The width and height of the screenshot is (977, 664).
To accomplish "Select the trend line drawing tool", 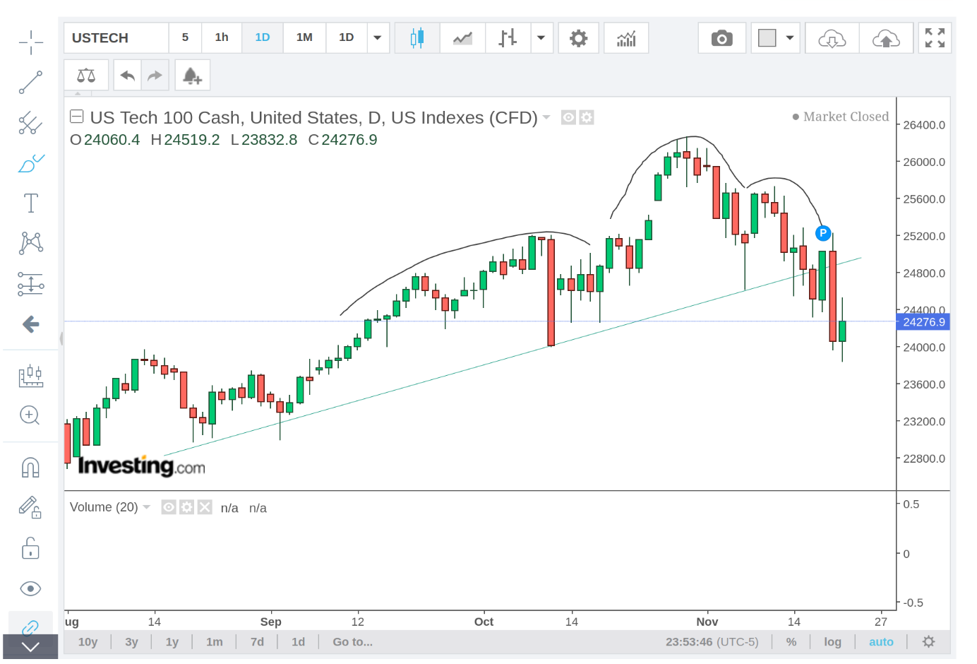I will point(30,82).
